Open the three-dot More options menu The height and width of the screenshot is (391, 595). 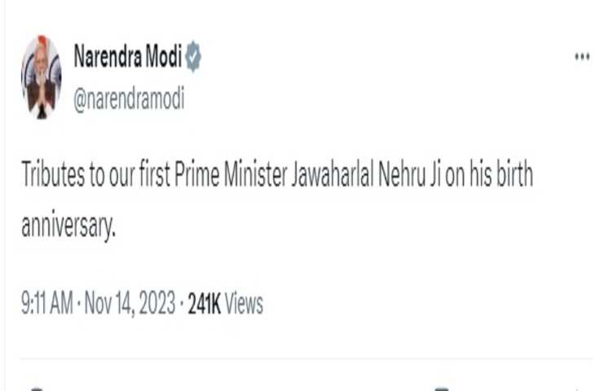(x=581, y=57)
